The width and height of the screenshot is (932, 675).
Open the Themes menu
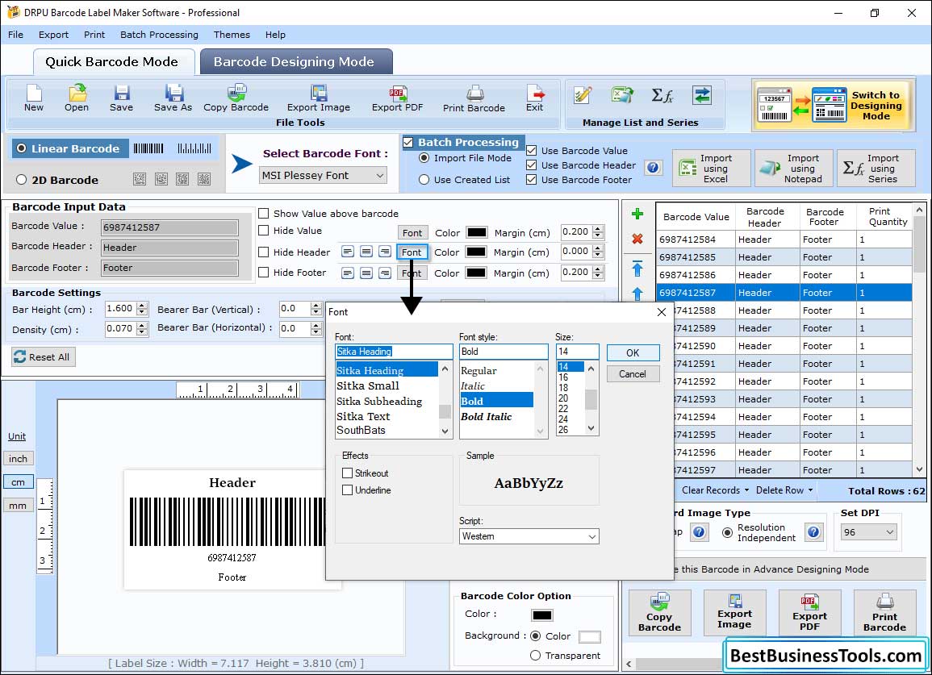pyautogui.click(x=232, y=35)
